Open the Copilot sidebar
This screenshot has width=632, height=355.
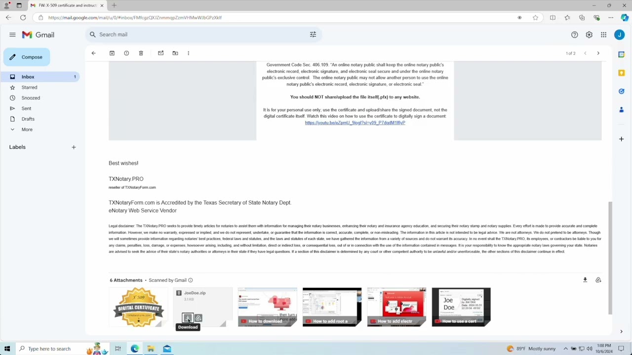tap(625, 18)
